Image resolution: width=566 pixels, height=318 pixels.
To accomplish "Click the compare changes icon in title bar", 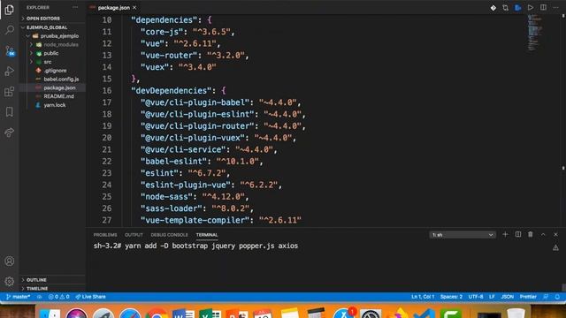I will coord(505,8).
